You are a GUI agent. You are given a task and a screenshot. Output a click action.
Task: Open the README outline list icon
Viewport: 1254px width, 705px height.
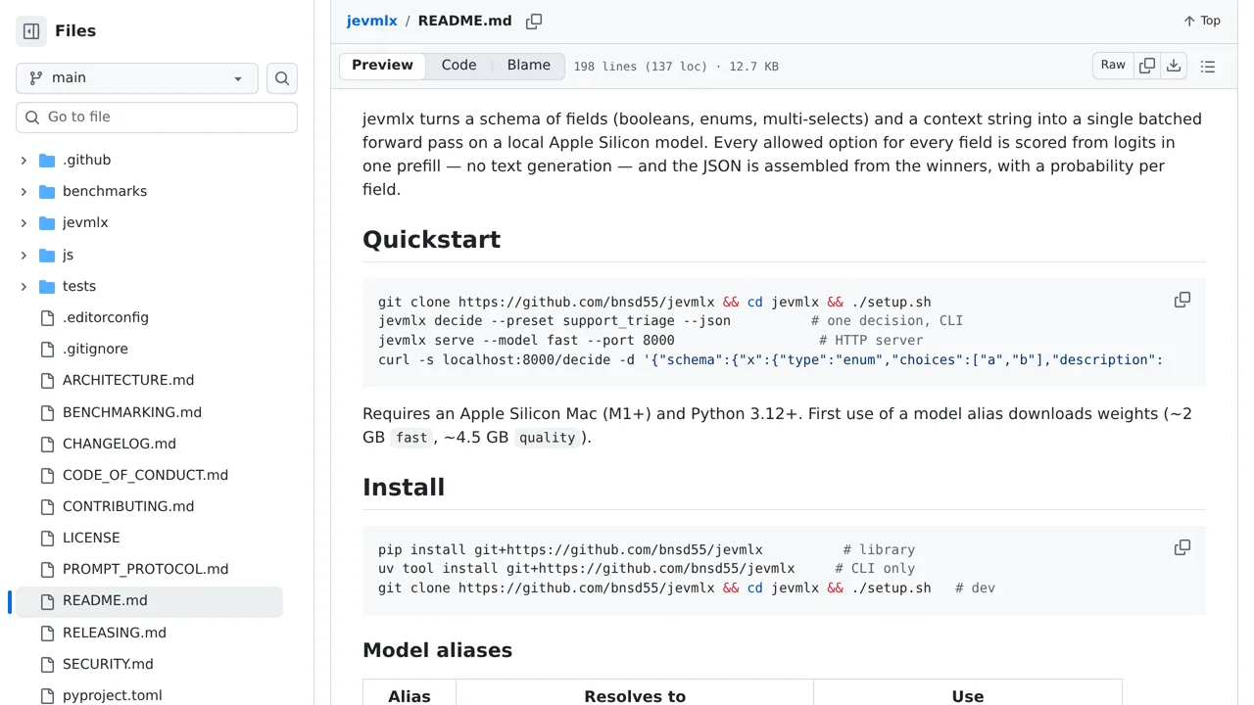tap(1208, 67)
